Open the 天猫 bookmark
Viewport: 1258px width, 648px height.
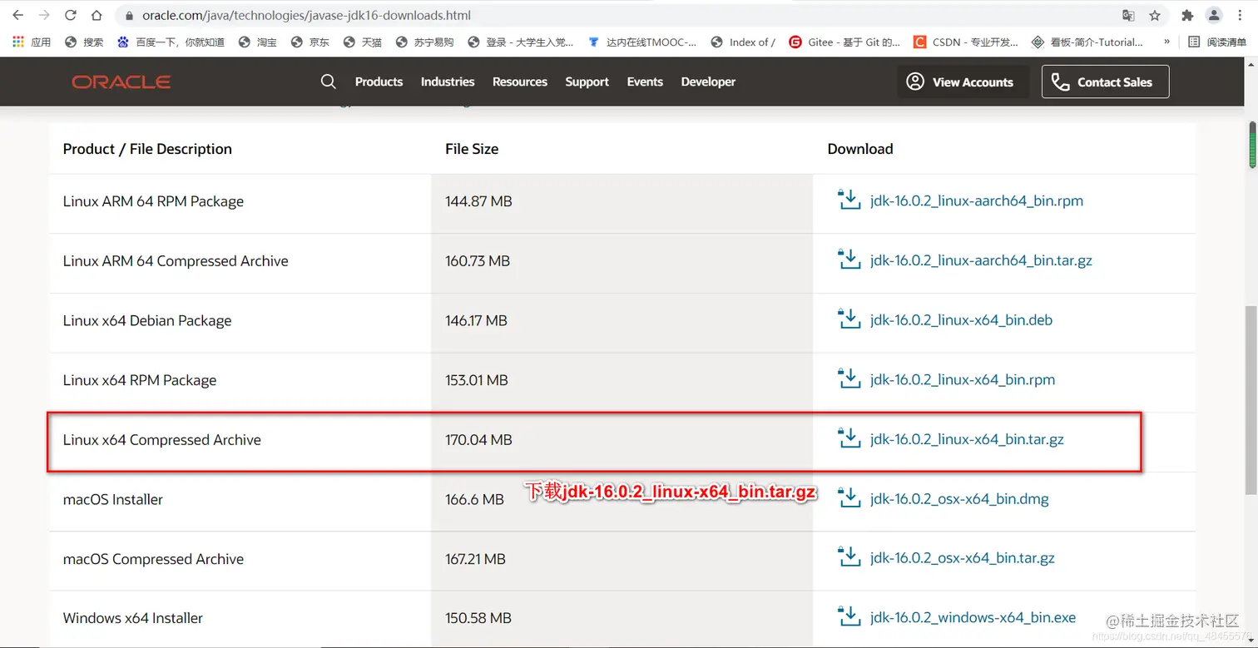pos(362,42)
